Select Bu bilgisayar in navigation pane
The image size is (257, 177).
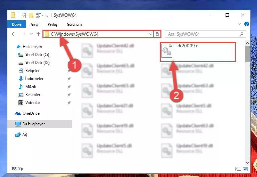pyautogui.click(x=34, y=124)
